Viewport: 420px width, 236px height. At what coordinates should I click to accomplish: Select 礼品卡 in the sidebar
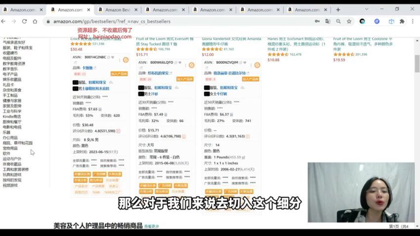[8, 85]
